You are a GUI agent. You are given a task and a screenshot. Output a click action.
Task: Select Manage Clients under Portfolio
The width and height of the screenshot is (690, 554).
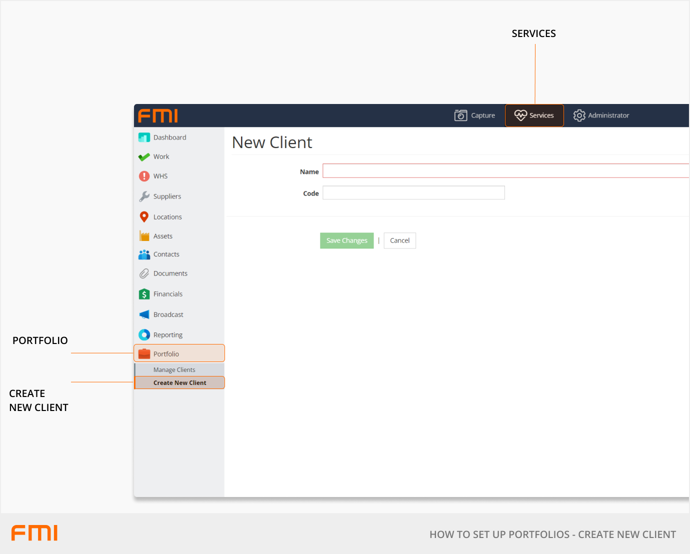coord(174,370)
